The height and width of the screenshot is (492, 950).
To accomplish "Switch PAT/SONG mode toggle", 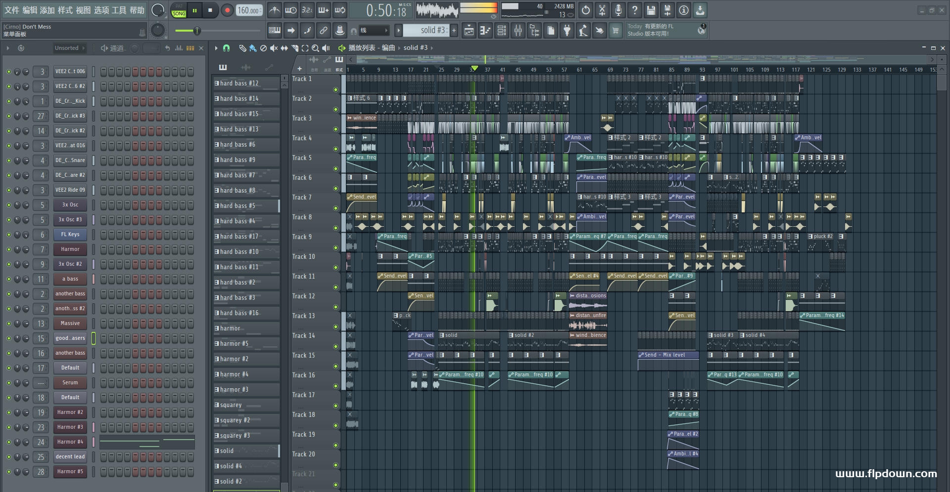I will 179,10.
